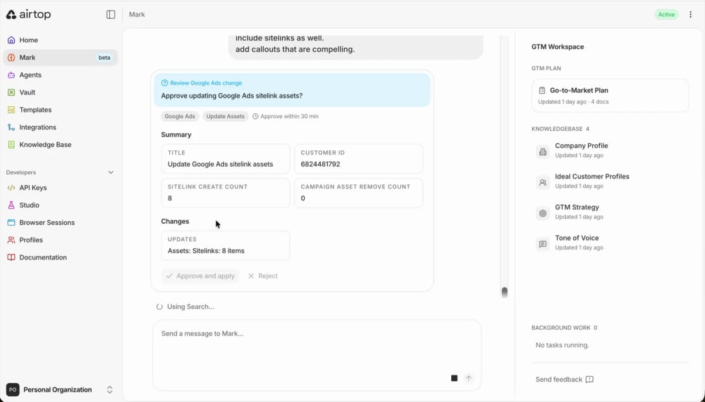Click the Sitelink Create Count card
The width and height of the screenshot is (705, 402).
coord(226,192)
